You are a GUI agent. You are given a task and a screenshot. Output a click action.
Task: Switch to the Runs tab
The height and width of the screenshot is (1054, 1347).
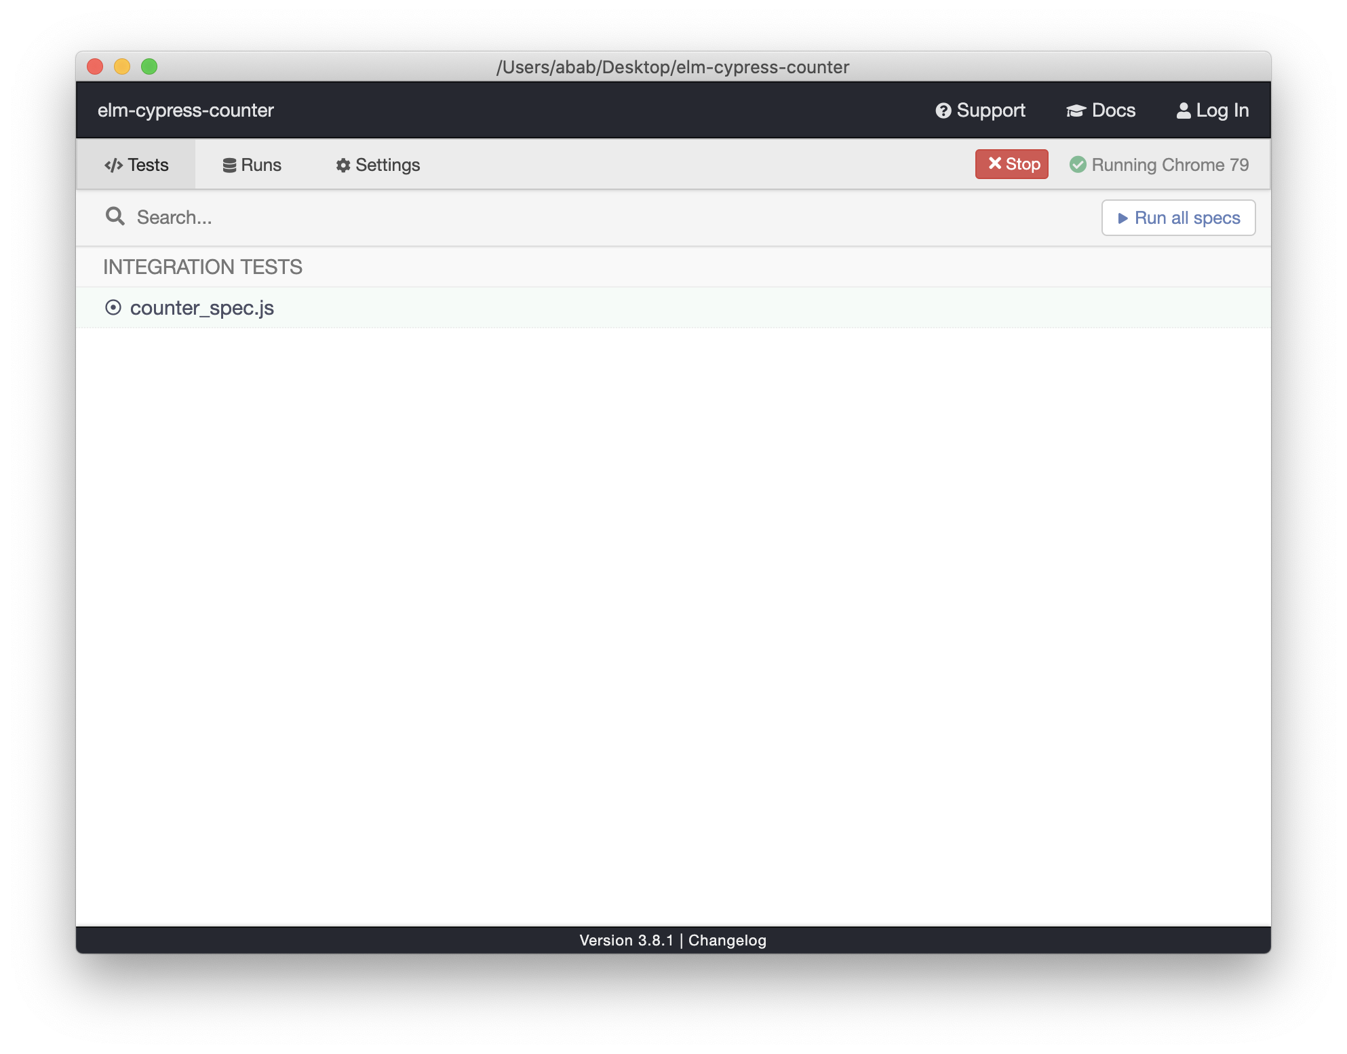[x=252, y=165]
